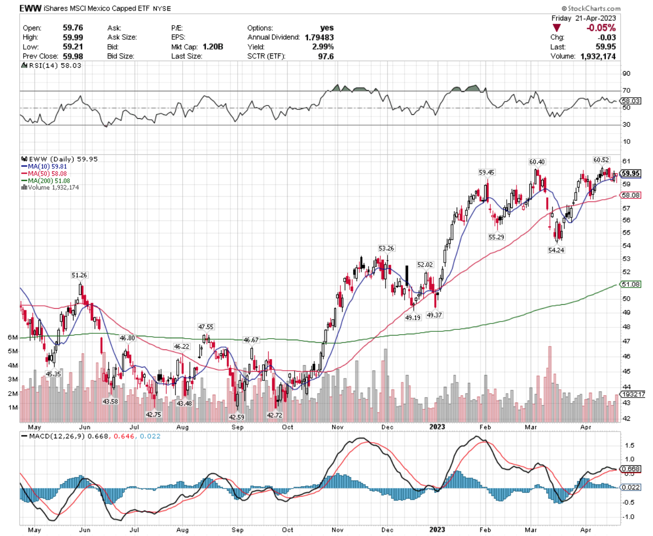Click the 47.55 peak annotation

[x=206, y=327]
